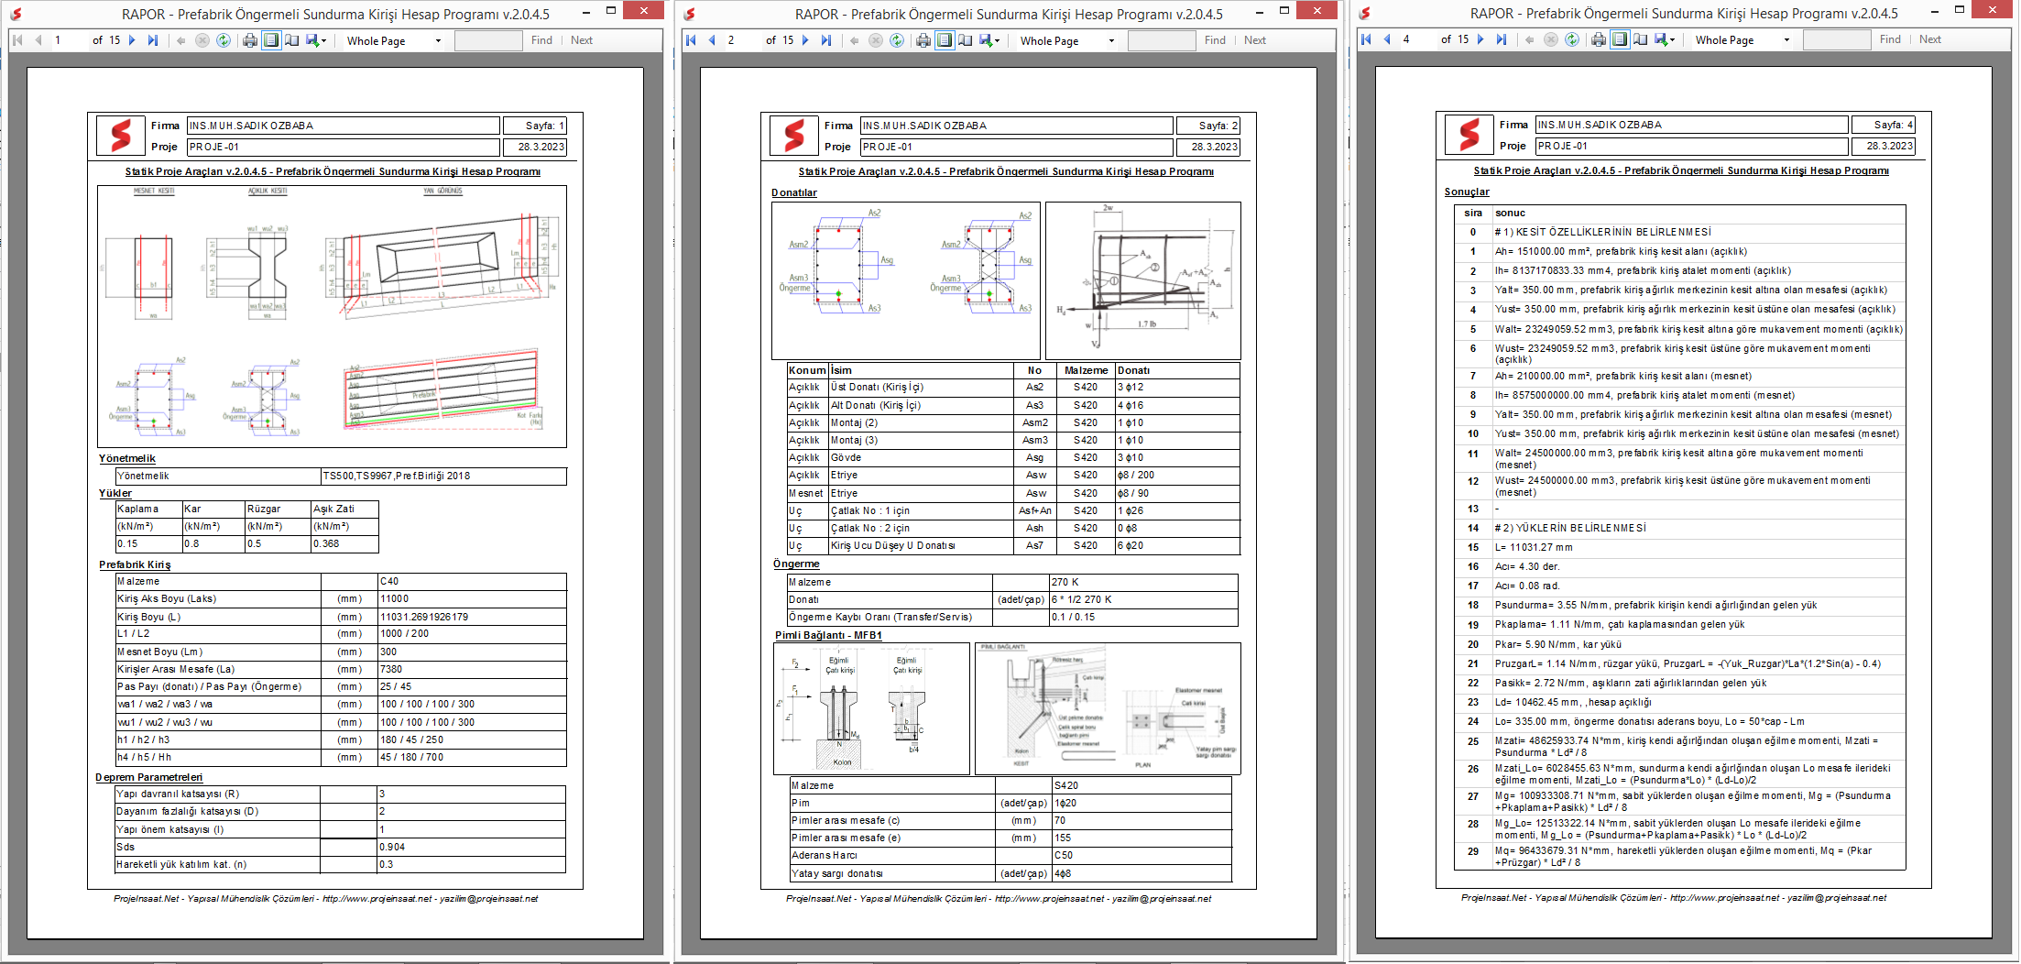The image size is (2021, 964).
Task: Refresh the report in page 2 window
Action: (897, 40)
